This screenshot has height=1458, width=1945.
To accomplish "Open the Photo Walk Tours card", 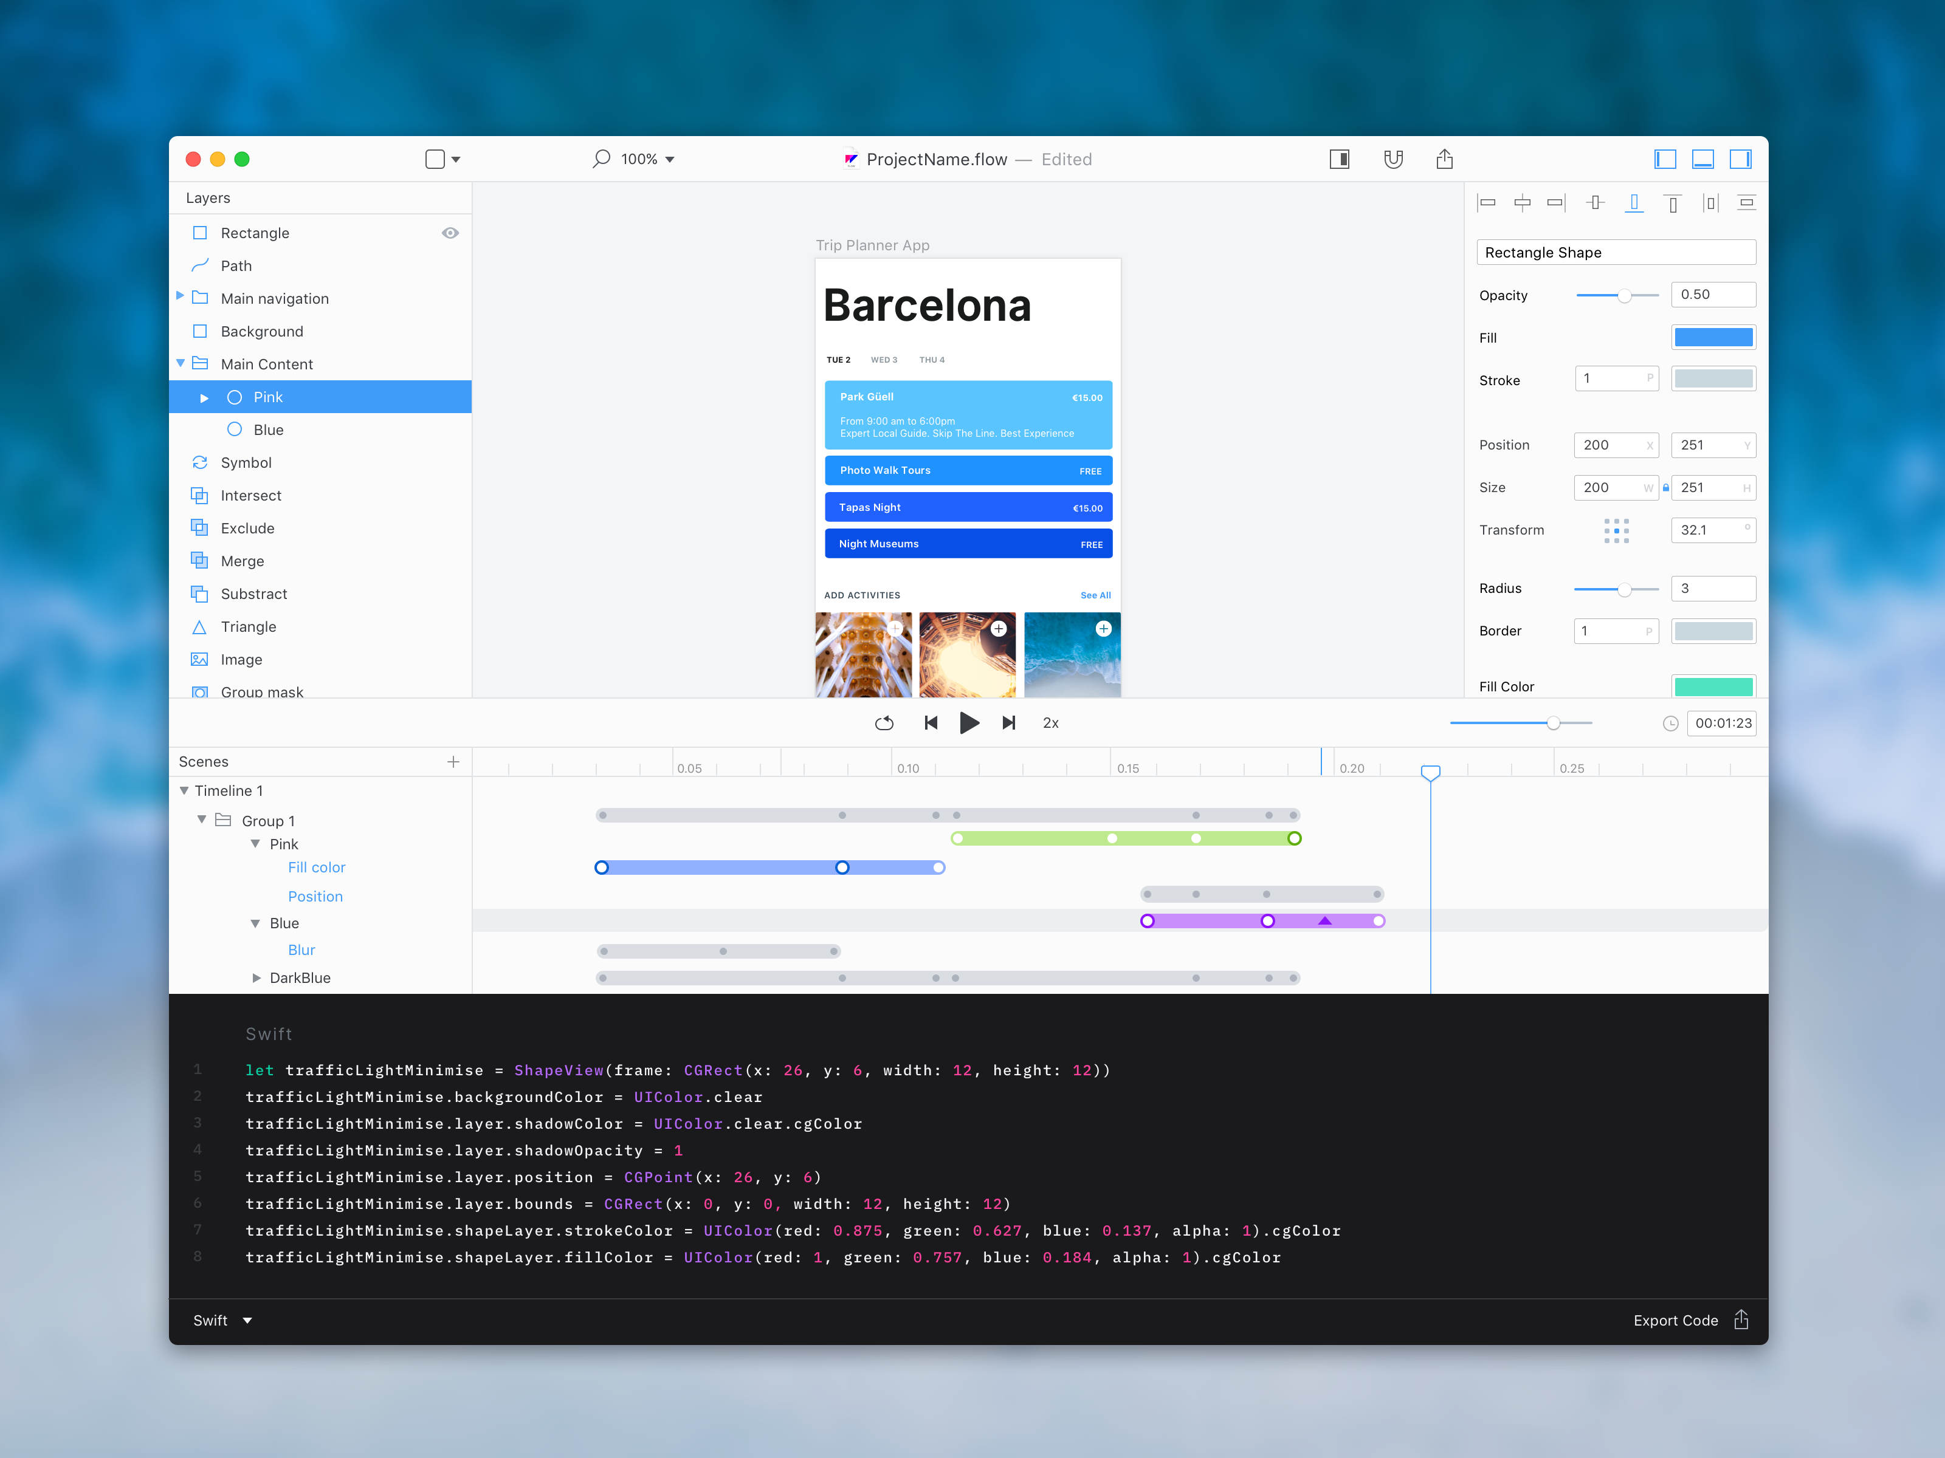I will (x=968, y=470).
